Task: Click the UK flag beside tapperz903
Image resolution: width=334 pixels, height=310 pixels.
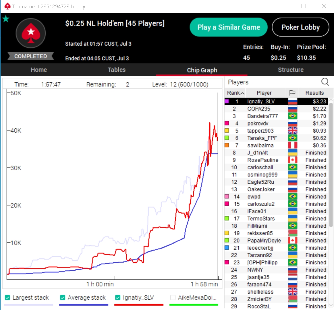Action: (292, 131)
